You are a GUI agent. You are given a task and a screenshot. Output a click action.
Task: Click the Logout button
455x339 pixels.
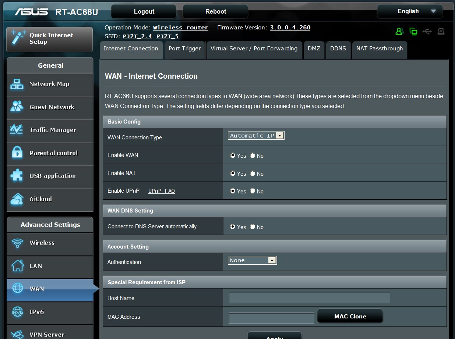(144, 11)
